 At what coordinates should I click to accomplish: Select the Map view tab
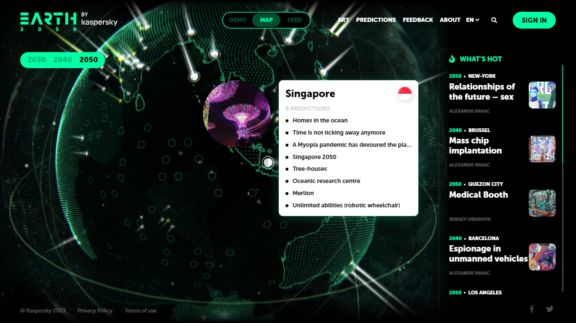pos(266,20)
